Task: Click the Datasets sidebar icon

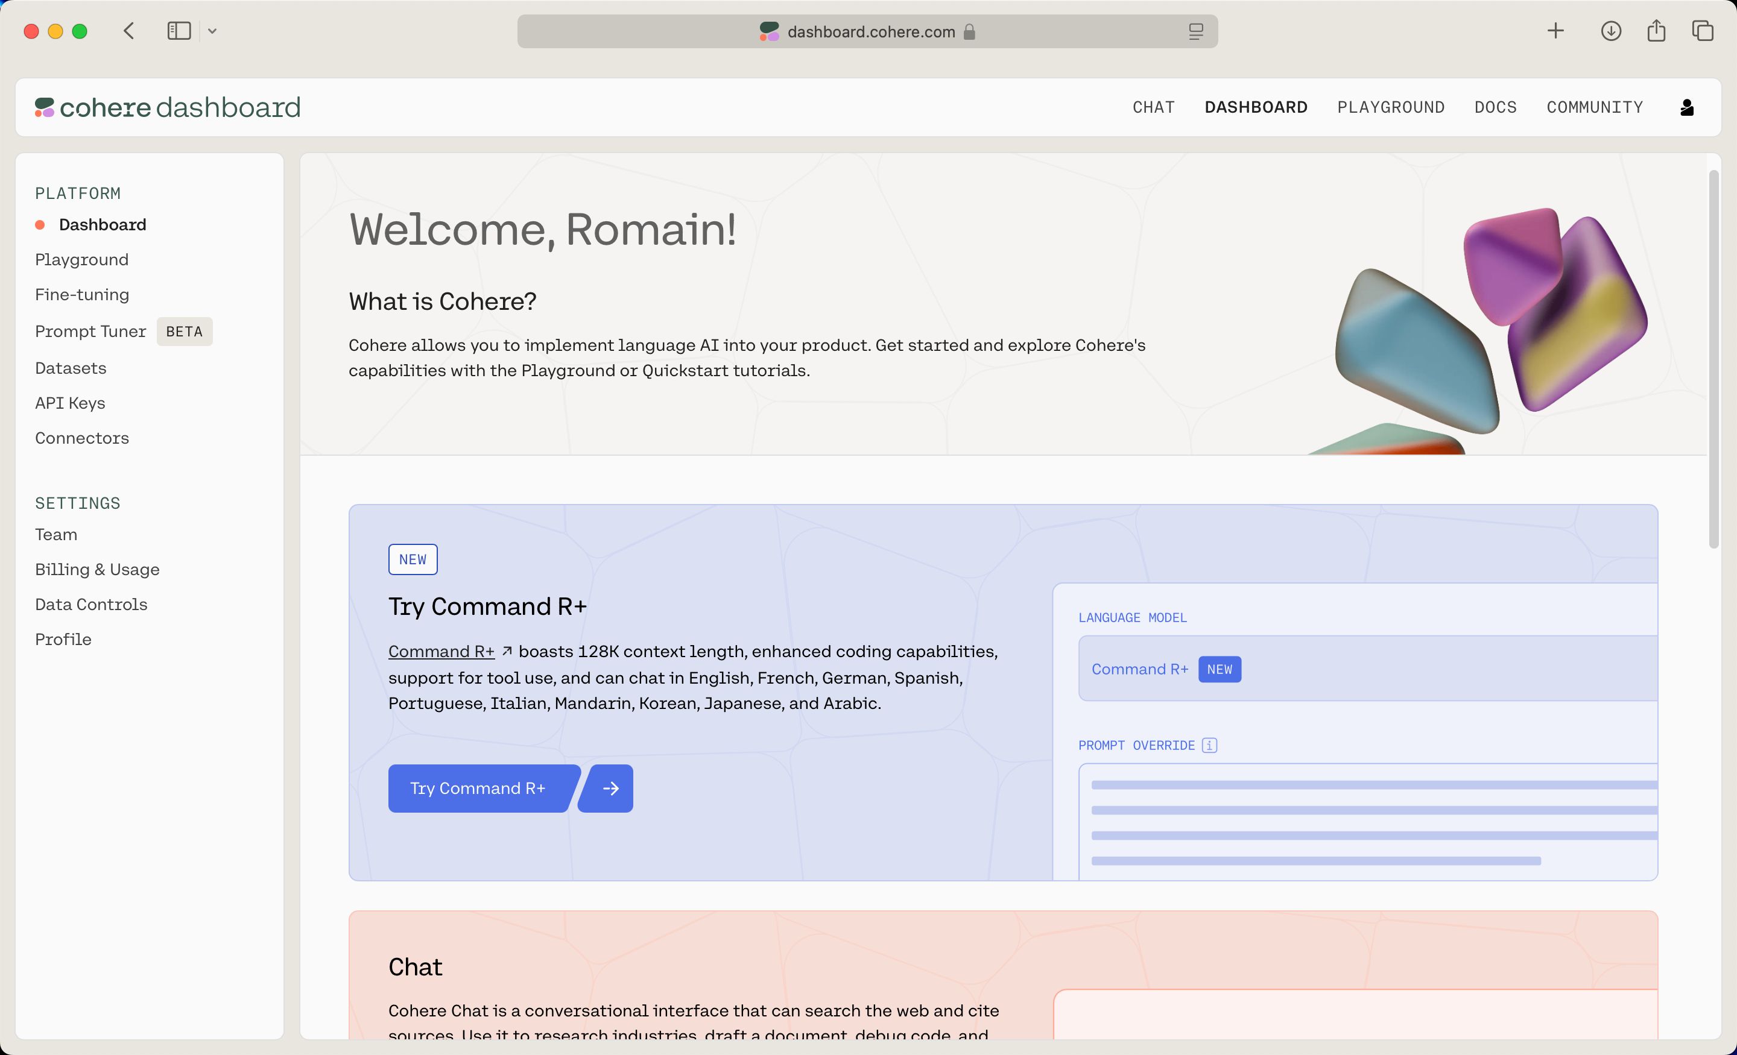Action: point(71,367)
